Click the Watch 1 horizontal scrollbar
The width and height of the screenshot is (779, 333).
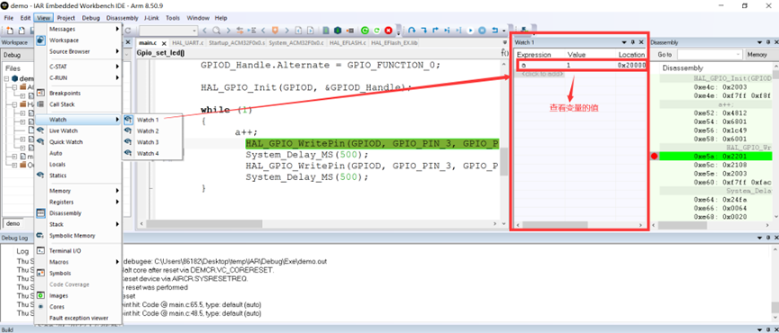[579, 225]
